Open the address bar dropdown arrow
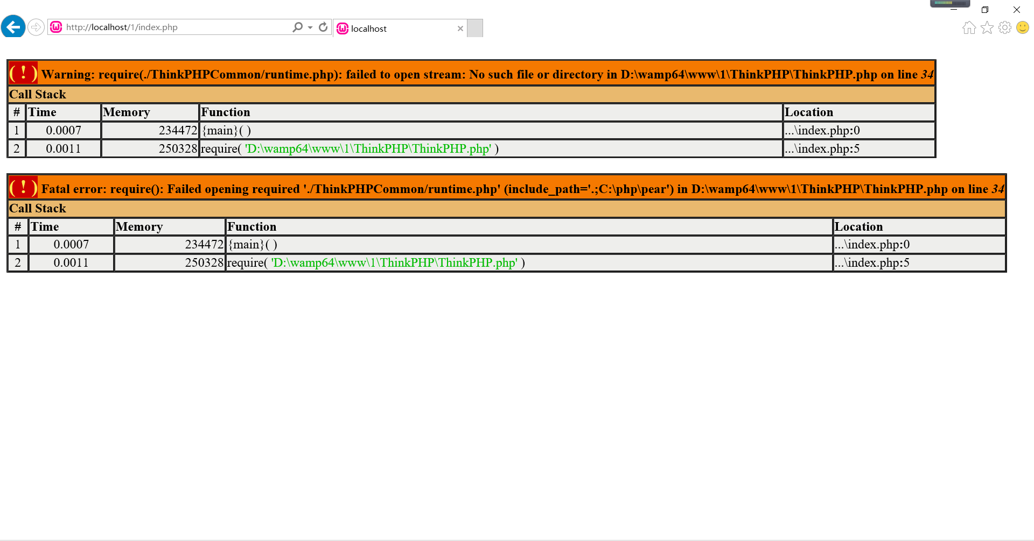Screen dimensions: 1034x541 (x=310, y=27)
